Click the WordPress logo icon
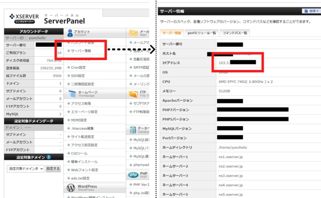The height and width of the screenshot is (198, 321). [71, 188]
